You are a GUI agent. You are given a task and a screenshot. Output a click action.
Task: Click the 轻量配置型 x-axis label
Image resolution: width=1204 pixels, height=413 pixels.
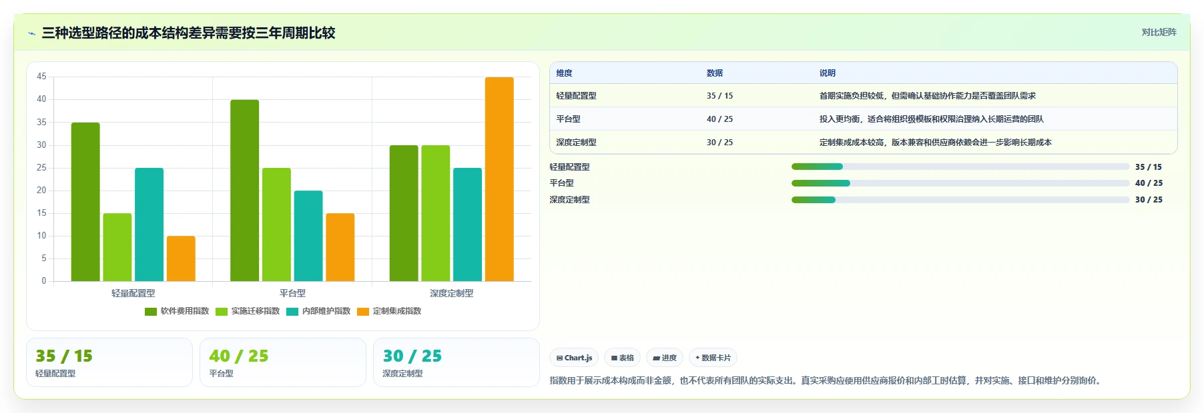point(133,293)
